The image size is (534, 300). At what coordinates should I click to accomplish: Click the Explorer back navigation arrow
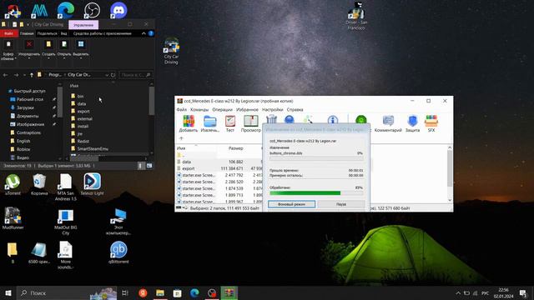[6, 75]
